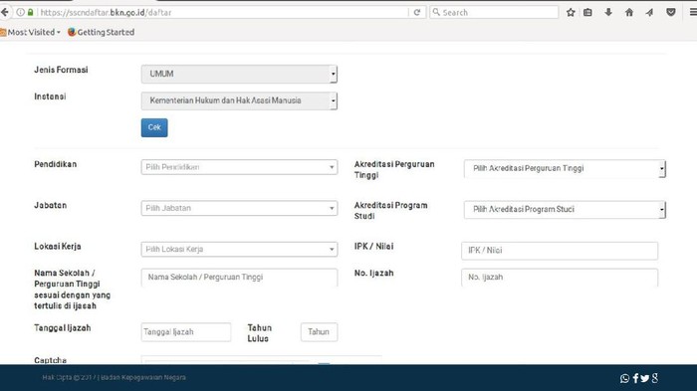
Task: Open the Getting Started bookmark
Action: tap(101, 32)
